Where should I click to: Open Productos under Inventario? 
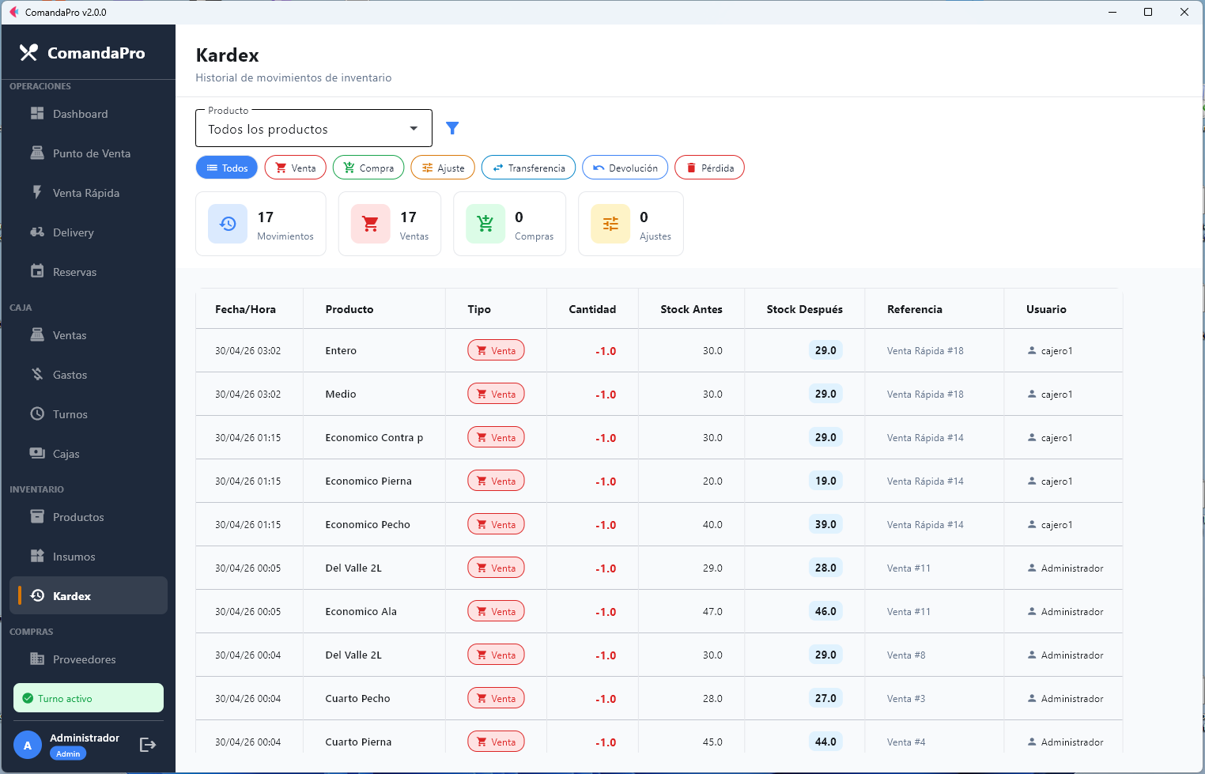pyautogui.click(x=88, y=517)
